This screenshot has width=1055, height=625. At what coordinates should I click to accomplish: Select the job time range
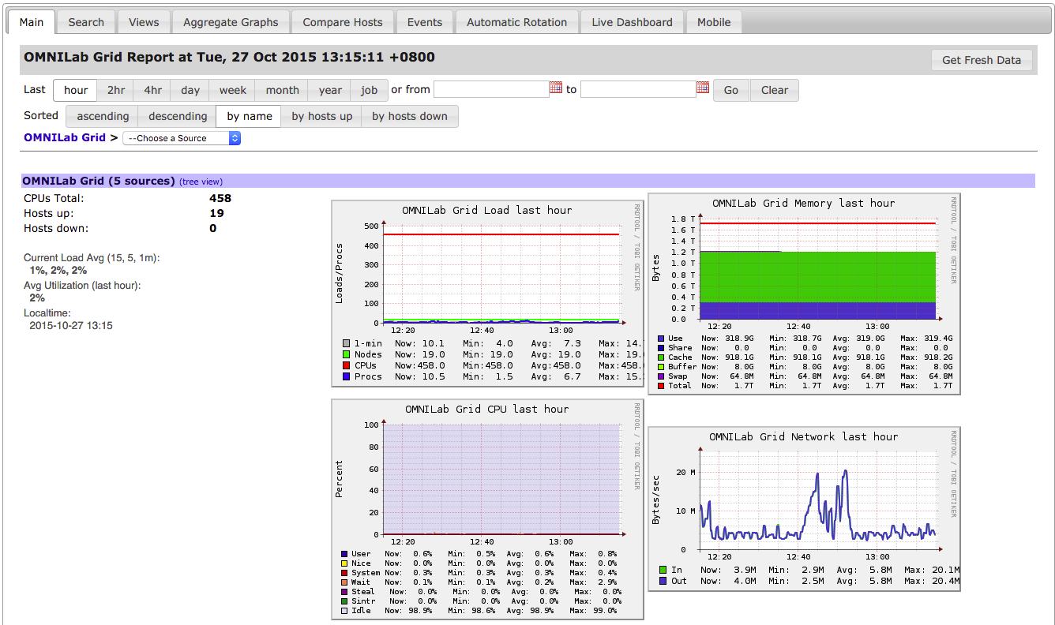click(x=370, y=90)
